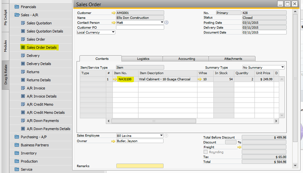Click the Item Description column header
The width and height of the screenshot is (303, 173).
tap(168, 73)
